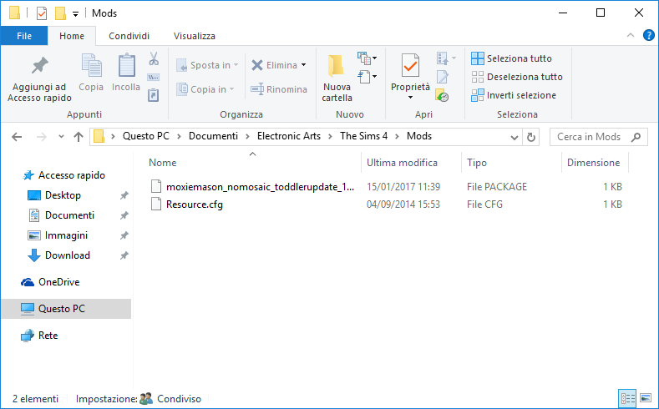Click the Incolla clipboard icon

[126, 66]
